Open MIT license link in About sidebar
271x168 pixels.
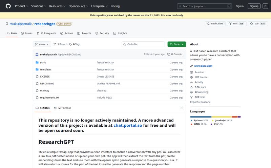coord(199,77)
